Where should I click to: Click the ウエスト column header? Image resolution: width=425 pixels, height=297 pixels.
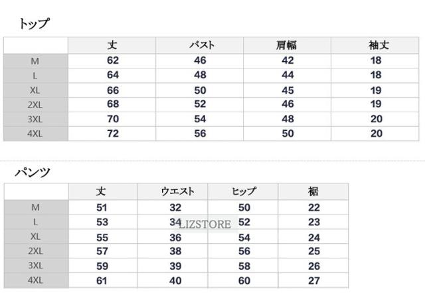tap(175, 191)
